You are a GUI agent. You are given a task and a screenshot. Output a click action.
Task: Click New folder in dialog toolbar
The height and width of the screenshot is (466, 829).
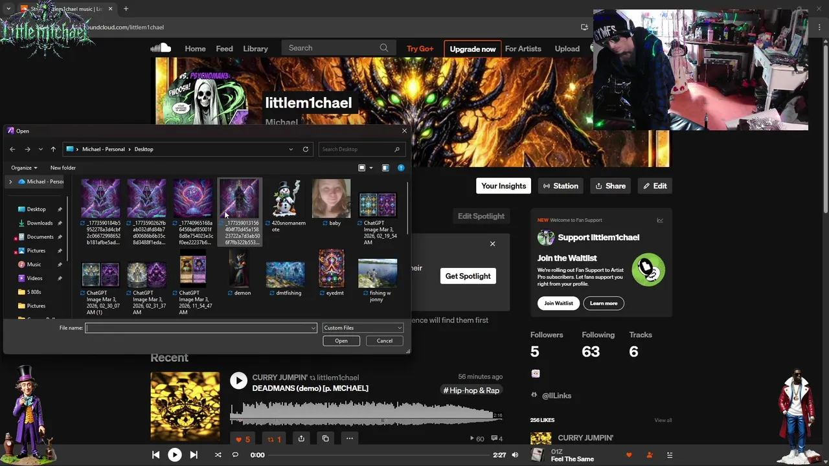click(x=63, y=168)
